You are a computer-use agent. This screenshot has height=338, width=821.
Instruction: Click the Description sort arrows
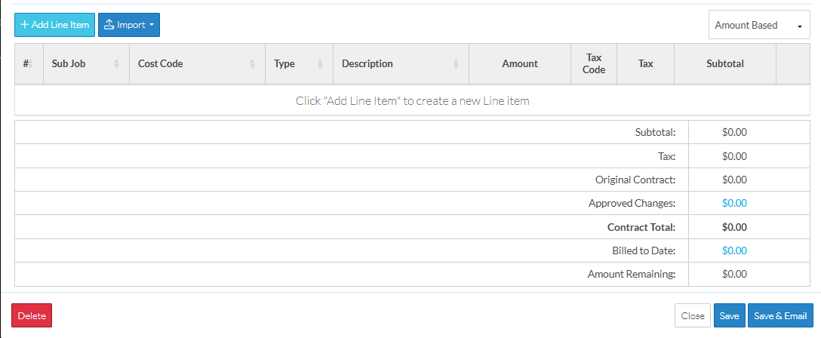456,64
